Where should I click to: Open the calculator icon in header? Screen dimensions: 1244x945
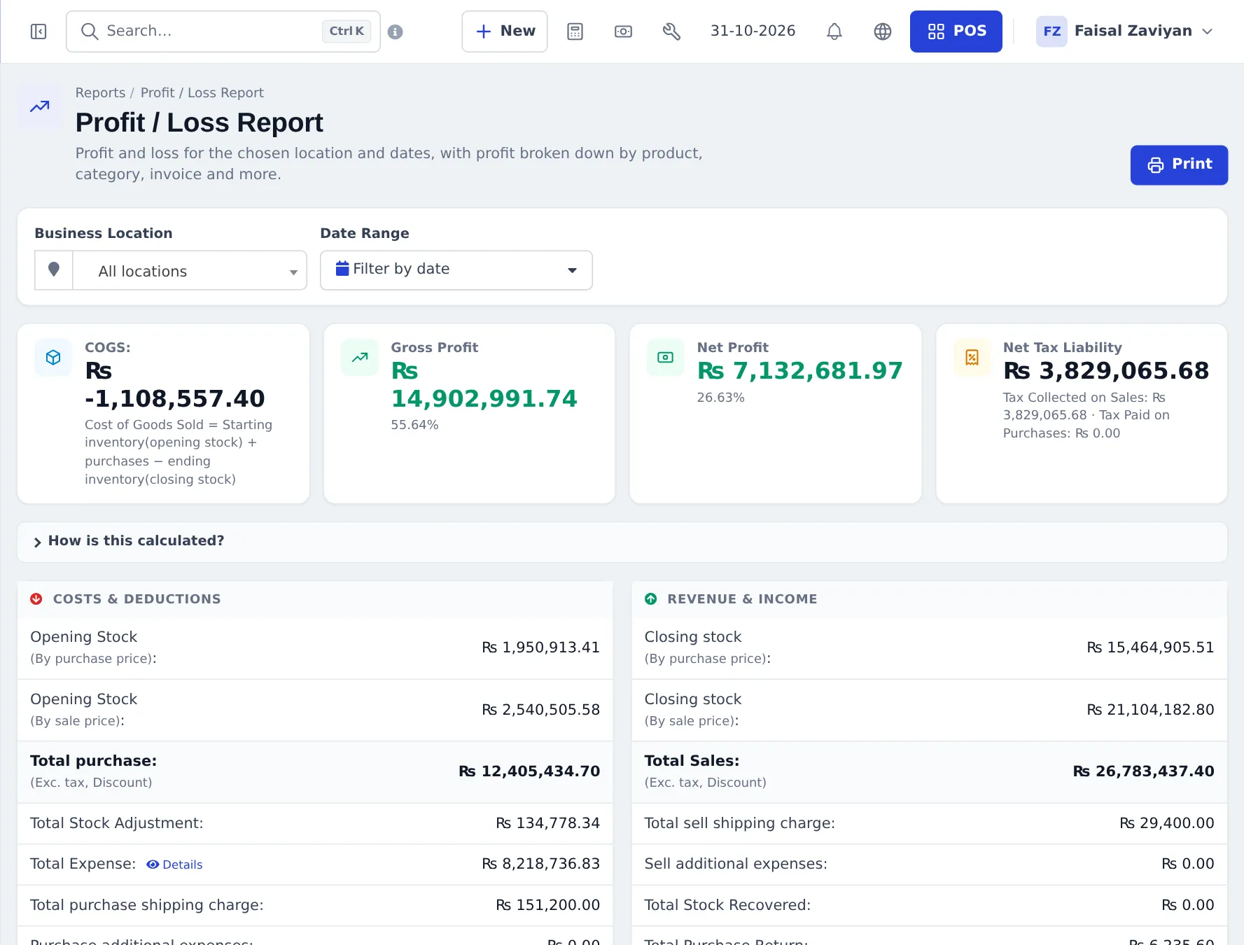pos(575,31)
